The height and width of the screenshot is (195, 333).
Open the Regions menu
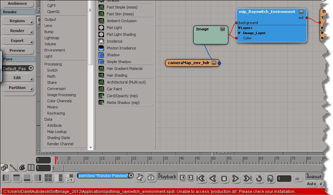[17, 21]
